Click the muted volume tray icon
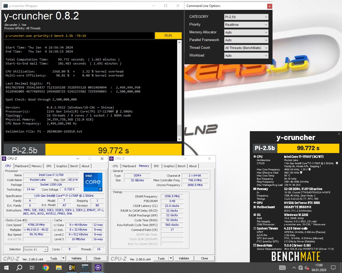342x273 pixels. tap(307, 268)
